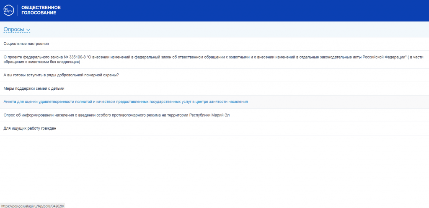
Task: Select the Республики Марий Эл fire regime poll
Action: (x=117, y=115)
